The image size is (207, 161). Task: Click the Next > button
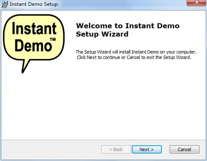147,149
